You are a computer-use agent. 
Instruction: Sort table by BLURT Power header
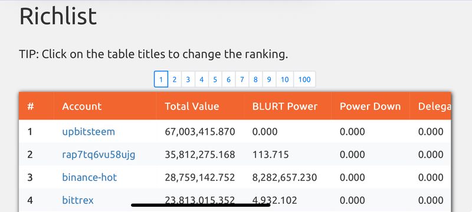tap(285, 107)
